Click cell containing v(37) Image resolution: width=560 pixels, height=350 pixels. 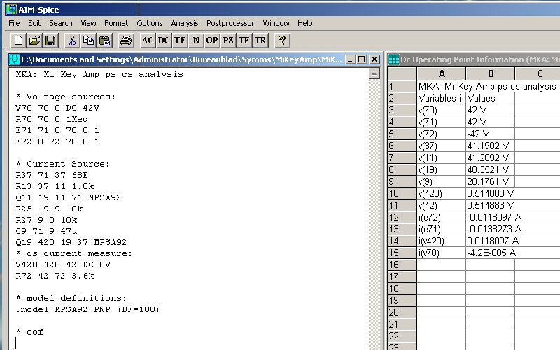click(442, 146)
